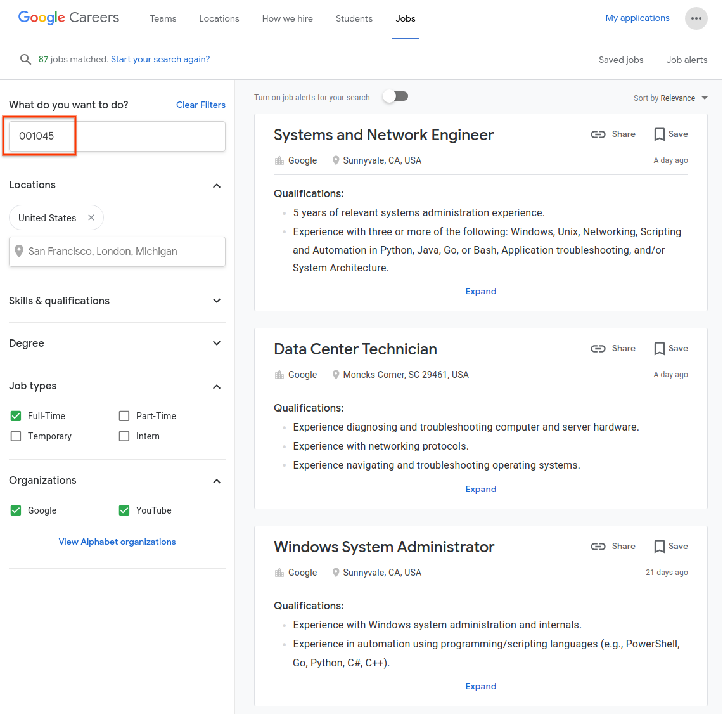Open the Sort by Relevance dropdown

point(670,98)
